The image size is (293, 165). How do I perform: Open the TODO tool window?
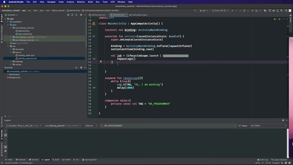[x=9, y=160]
